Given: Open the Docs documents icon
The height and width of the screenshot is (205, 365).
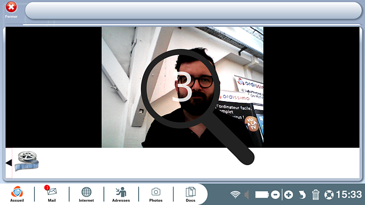Looking at the screenshot, I should (x=190, y=194).
